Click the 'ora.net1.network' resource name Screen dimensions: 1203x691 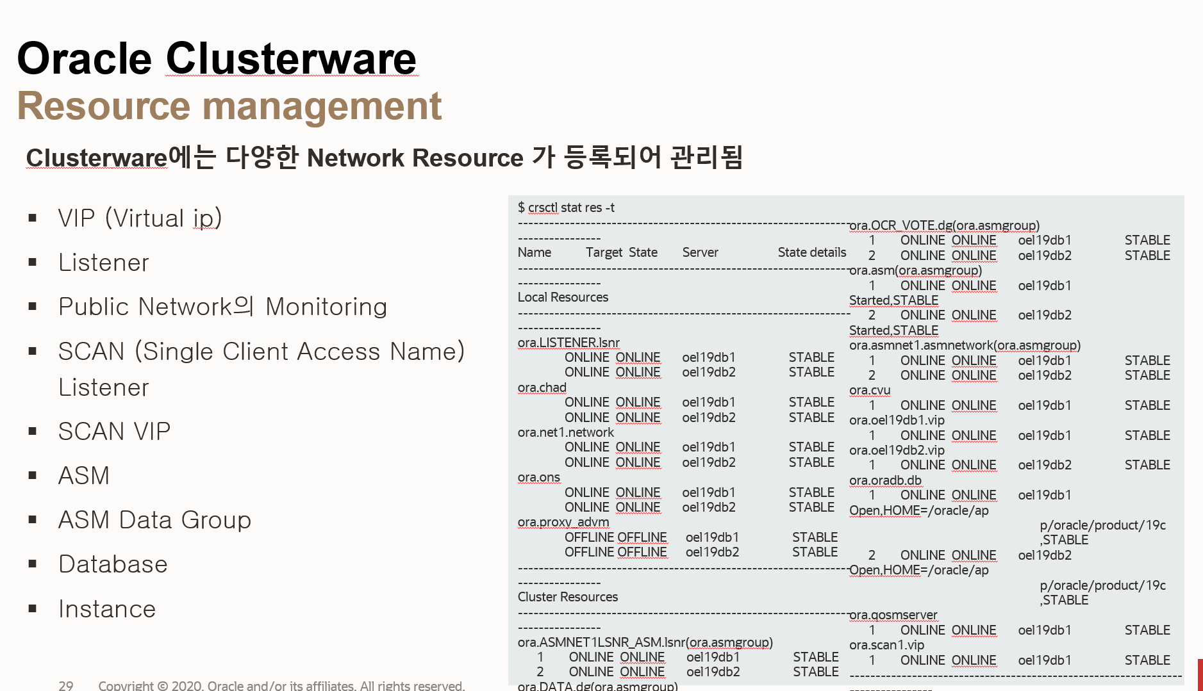pos(566,432)
